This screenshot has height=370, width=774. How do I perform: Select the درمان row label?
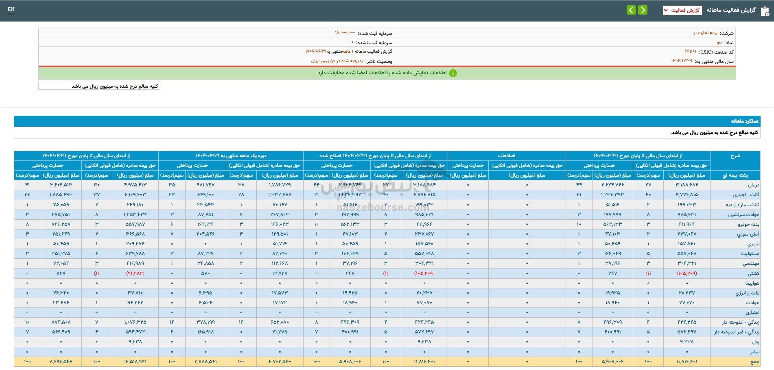(753, 185)
